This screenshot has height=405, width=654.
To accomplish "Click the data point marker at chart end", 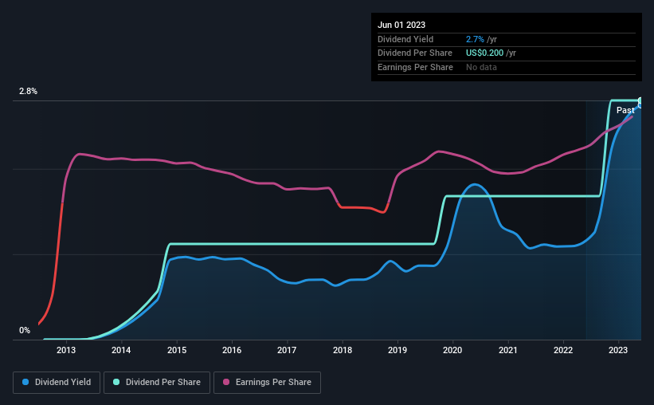I will tap(640, 102).
